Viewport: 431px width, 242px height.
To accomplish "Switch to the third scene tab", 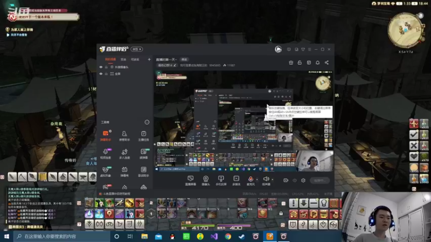I will tap(135, 59).
